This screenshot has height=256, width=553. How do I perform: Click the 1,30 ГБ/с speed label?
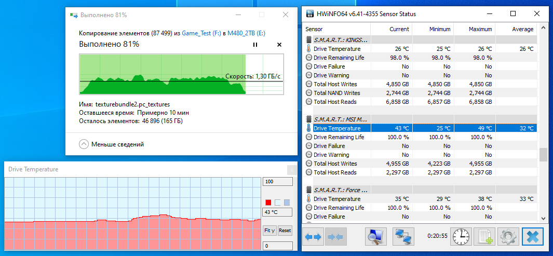tap(253, 76)
